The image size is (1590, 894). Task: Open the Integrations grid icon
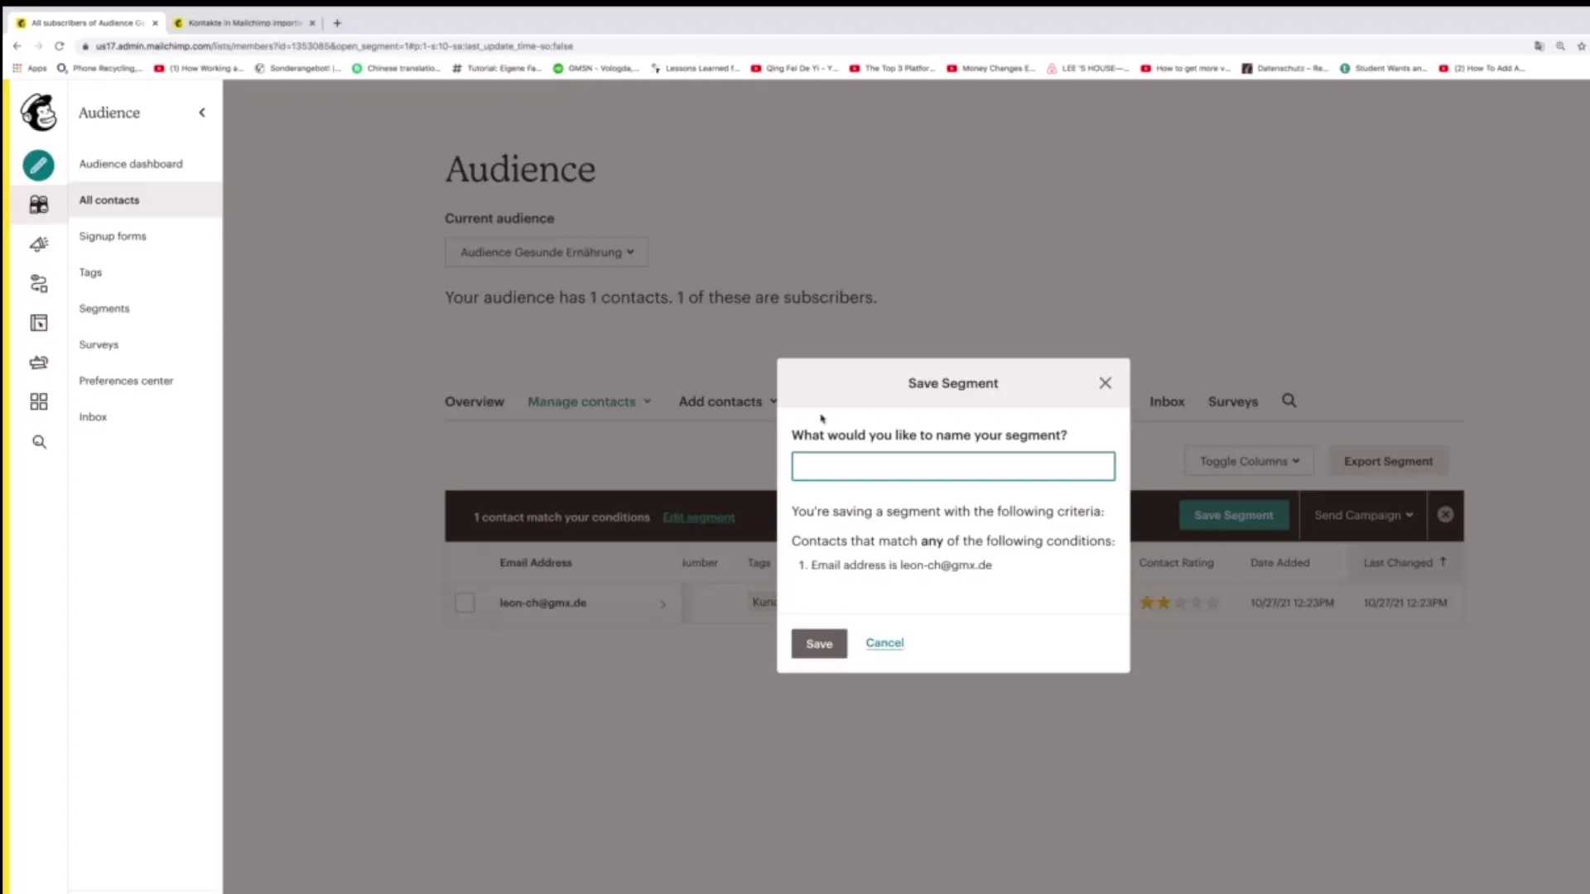(x=39, y=401)
